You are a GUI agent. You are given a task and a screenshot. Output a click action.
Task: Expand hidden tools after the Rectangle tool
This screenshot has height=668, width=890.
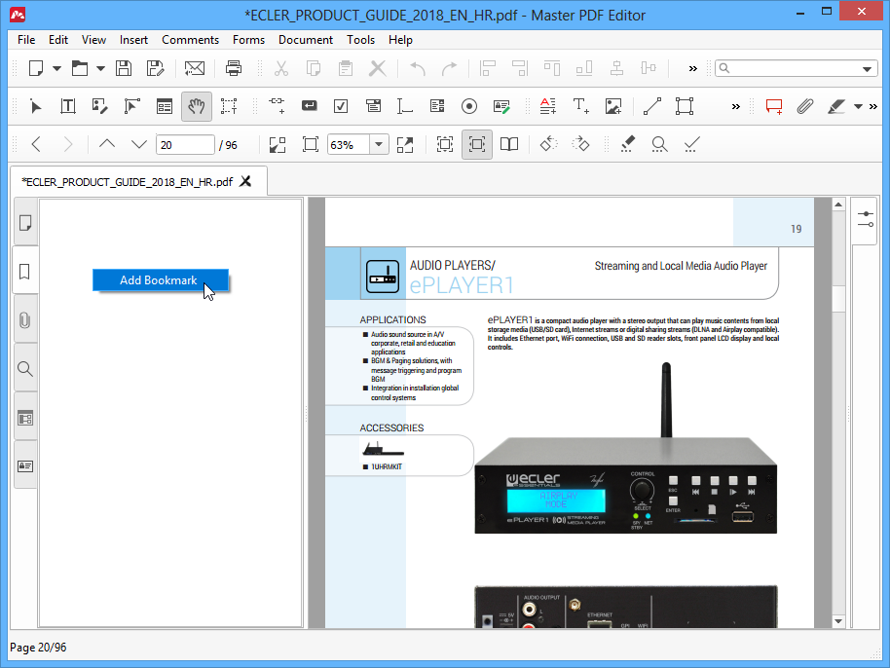click(x=736, y=107)
